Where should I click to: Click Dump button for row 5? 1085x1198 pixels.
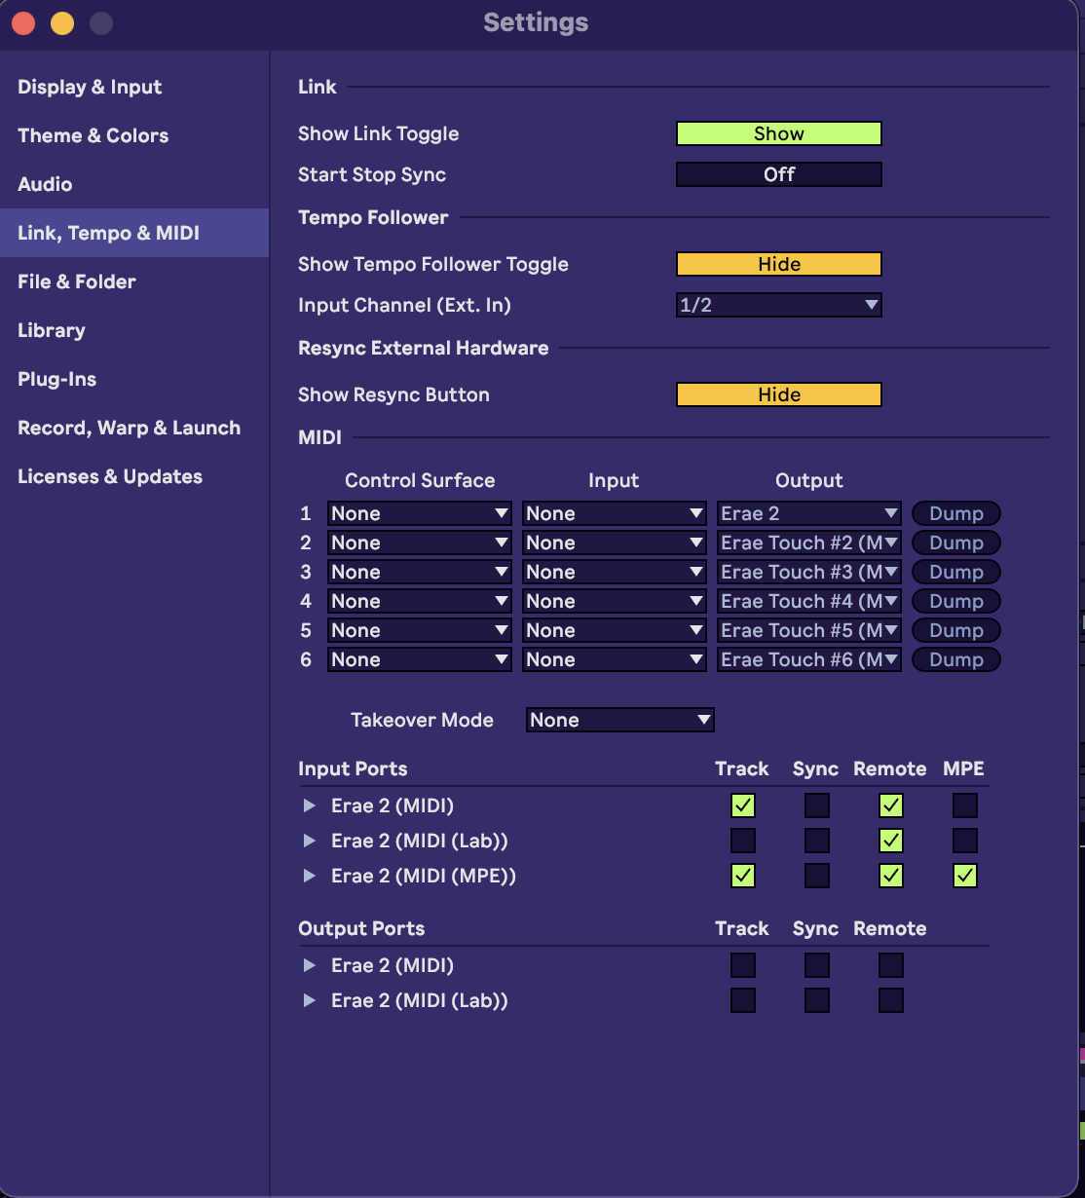956,630
